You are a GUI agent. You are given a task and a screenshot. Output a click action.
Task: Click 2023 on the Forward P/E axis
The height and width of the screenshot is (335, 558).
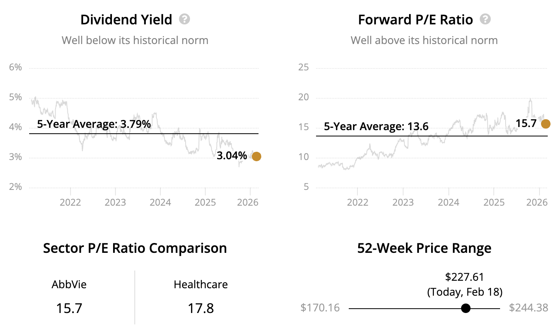tap(403, 202)
